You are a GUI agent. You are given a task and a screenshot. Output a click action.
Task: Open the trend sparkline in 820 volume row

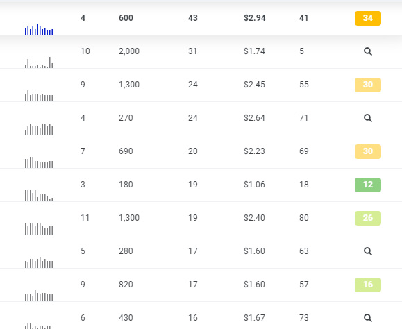pos(39,296)
